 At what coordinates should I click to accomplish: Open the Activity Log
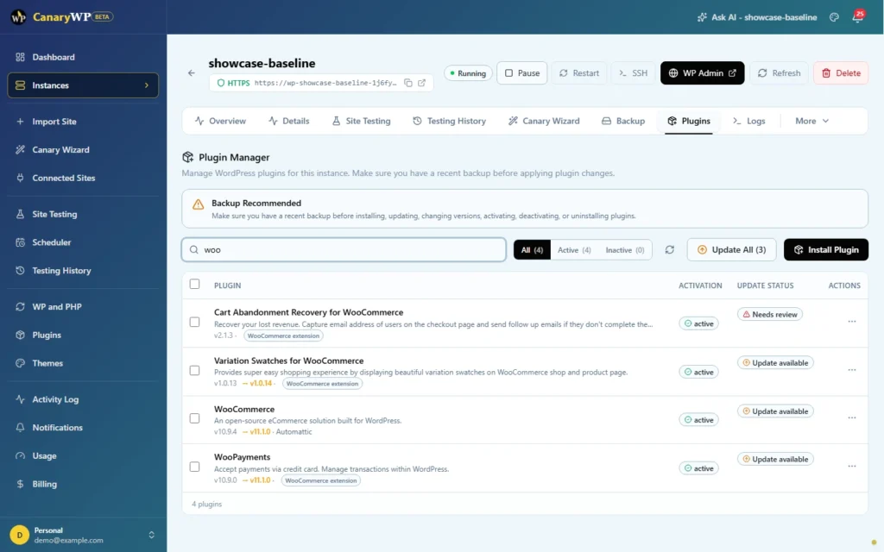(x=83, y=399)
